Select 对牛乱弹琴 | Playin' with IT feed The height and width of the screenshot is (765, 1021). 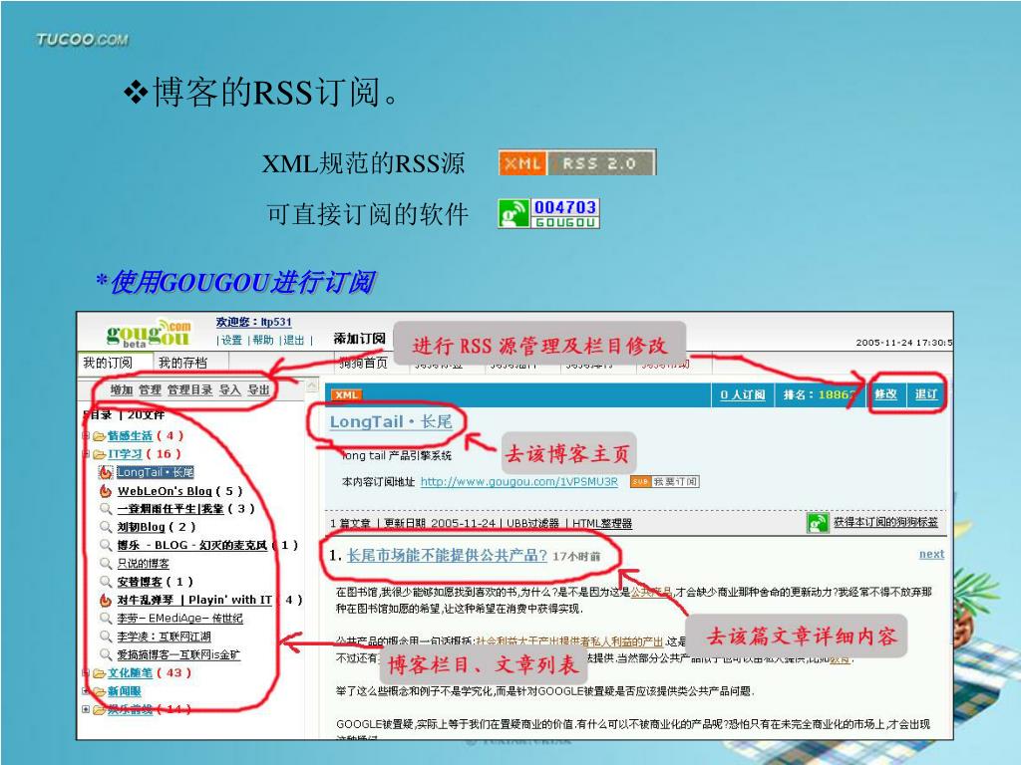coord(194,600)
